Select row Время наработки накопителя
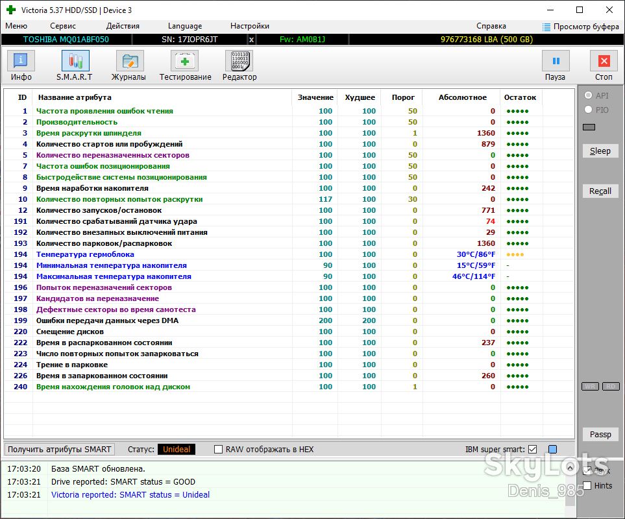Screen dimensions: 625x519 289,188
